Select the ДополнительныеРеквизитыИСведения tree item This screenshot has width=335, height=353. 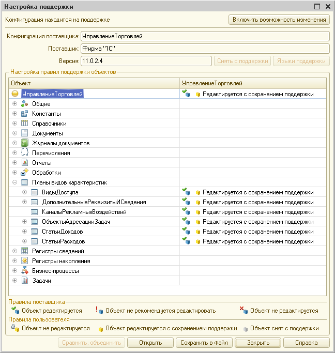click(94, 202)
